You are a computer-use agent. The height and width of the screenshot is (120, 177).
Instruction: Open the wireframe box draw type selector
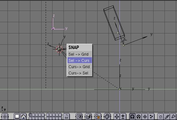[x=107, y=117]
